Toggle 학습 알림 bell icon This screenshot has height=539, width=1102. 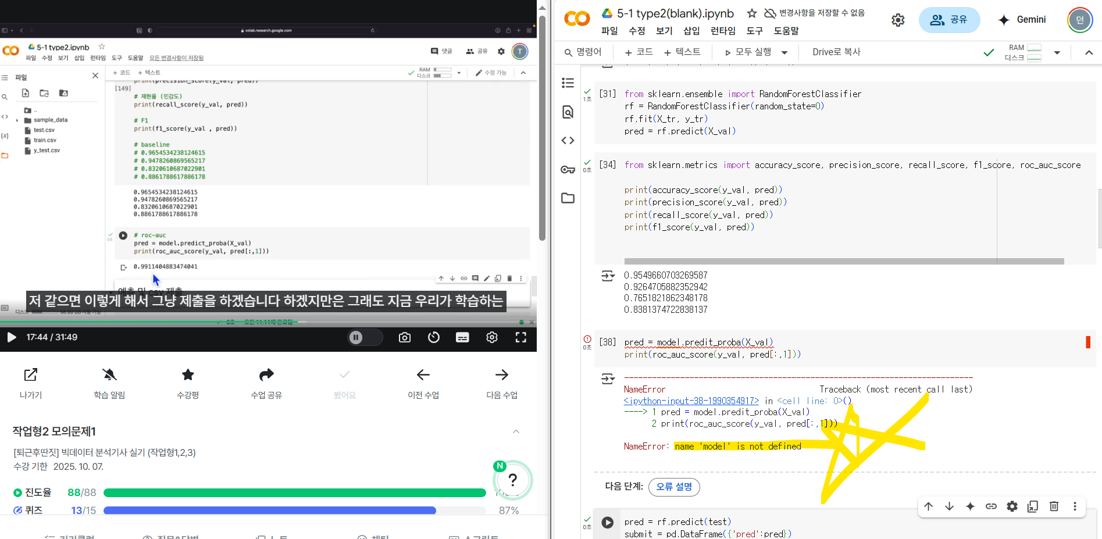coord(109,375)
